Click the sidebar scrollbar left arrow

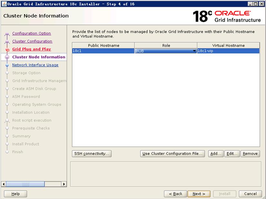tap(4, 184)
